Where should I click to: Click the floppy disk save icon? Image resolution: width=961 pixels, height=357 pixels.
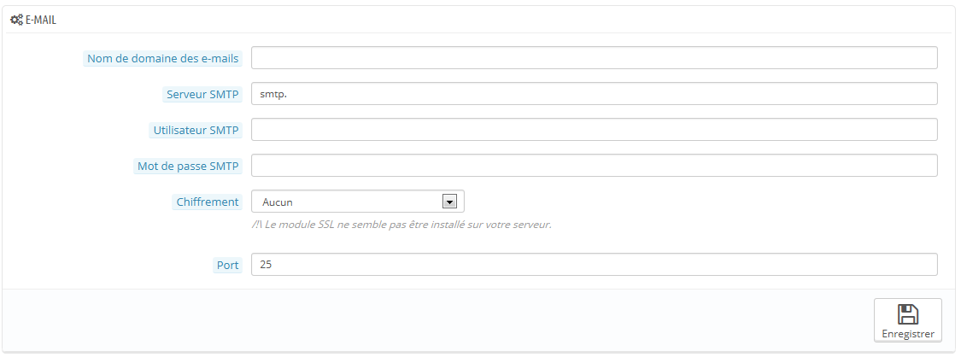pyautogui.click(x=908, y=314)
